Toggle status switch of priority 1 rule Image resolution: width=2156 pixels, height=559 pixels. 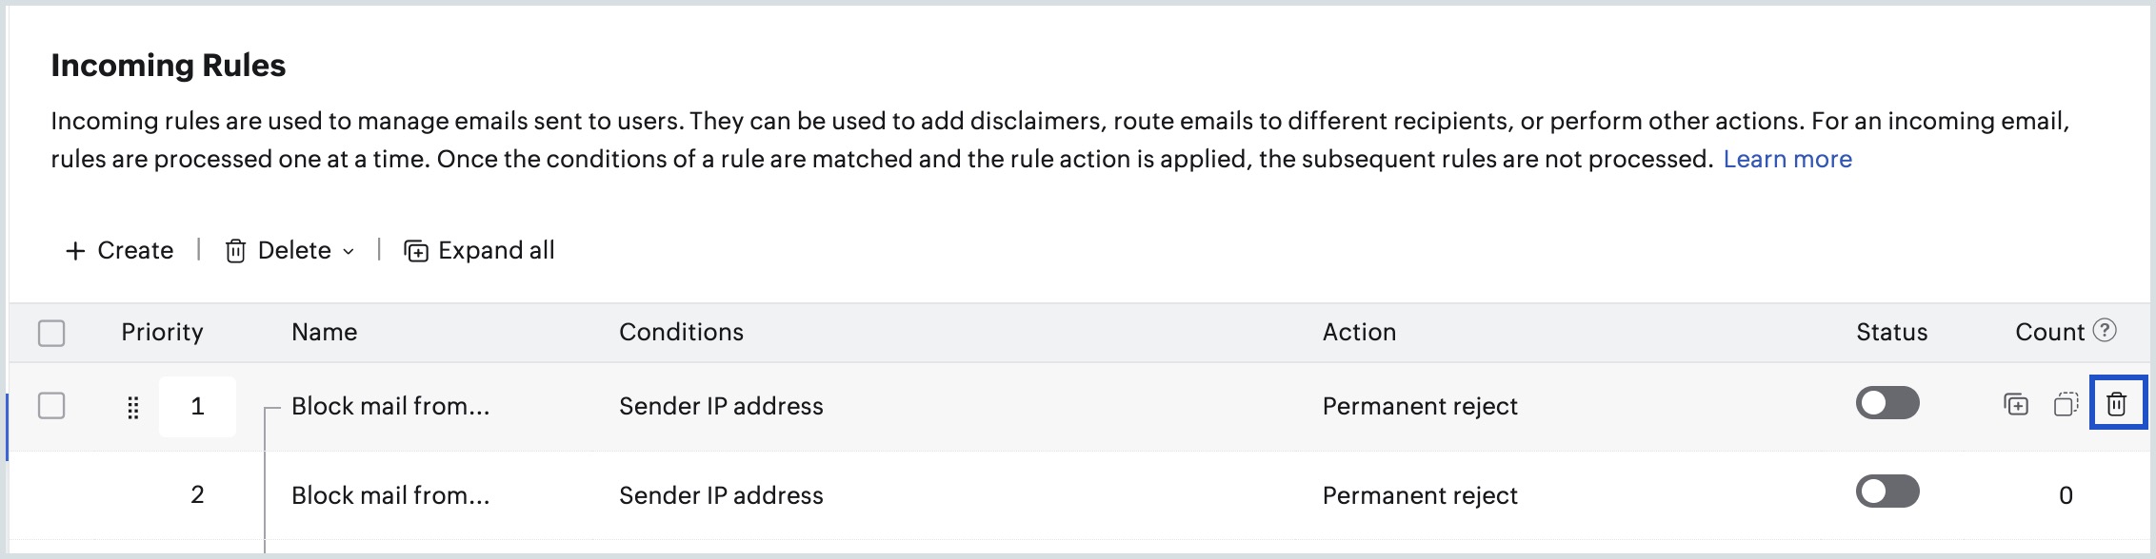coord(1886,403)
